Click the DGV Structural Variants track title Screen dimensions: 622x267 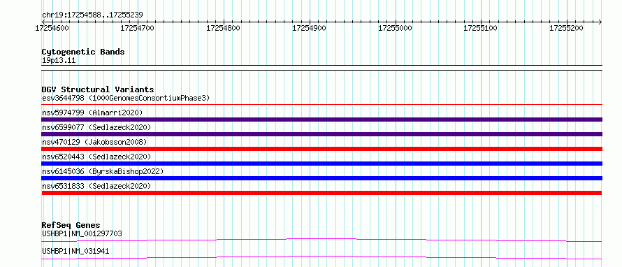pos(98,89)
